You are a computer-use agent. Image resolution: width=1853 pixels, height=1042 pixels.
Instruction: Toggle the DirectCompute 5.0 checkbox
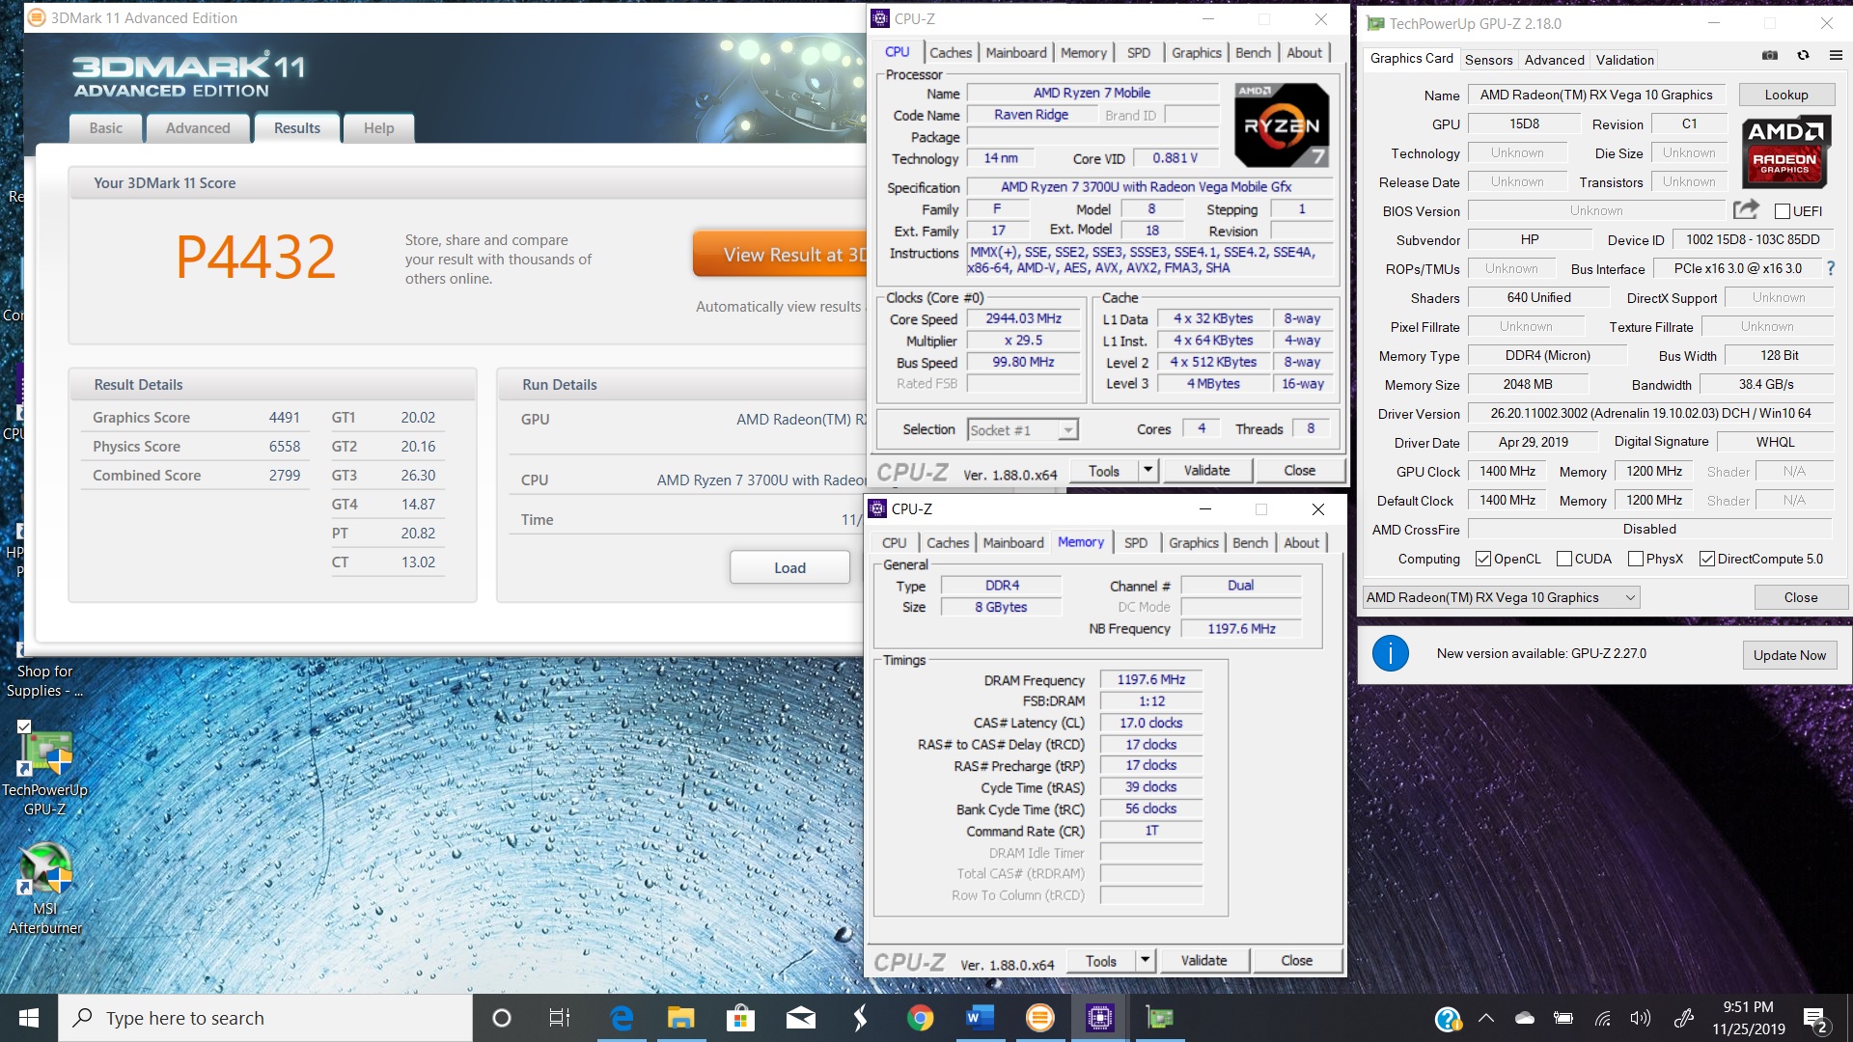click(x=1707, y=559)
